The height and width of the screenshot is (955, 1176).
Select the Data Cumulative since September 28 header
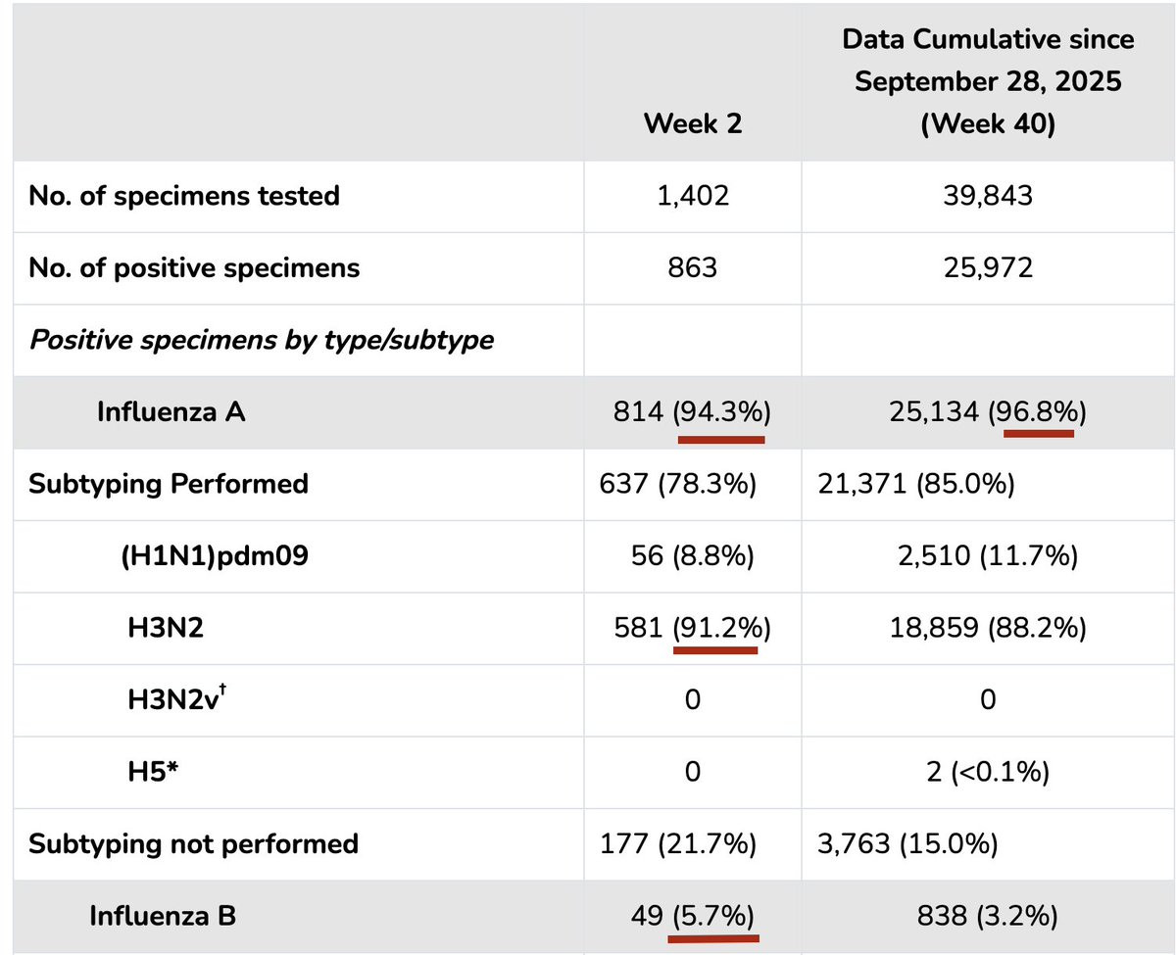[x=988, y=82]
